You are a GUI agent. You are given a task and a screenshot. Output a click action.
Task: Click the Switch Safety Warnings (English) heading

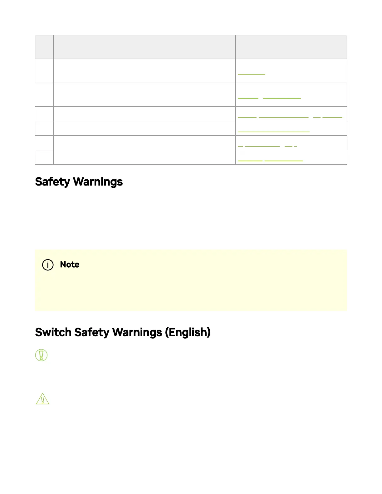coord(123,332)
